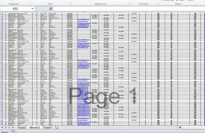Open the Font group dialog launcher
This screenshot has width=205, height=133.
[x=71, y=3]
